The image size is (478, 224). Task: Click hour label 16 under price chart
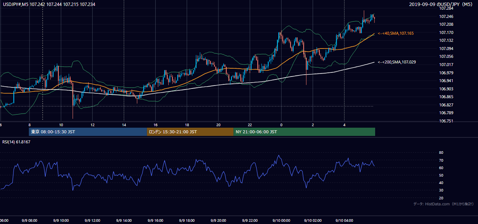pos(156,125)
